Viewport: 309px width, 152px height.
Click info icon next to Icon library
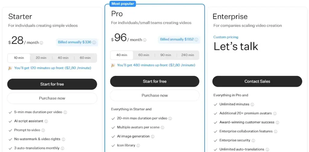click(x=138, y=146)
